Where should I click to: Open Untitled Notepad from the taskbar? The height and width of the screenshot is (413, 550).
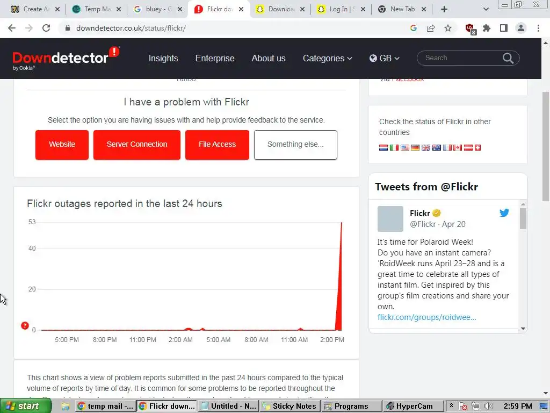click(x=229, y=406)
